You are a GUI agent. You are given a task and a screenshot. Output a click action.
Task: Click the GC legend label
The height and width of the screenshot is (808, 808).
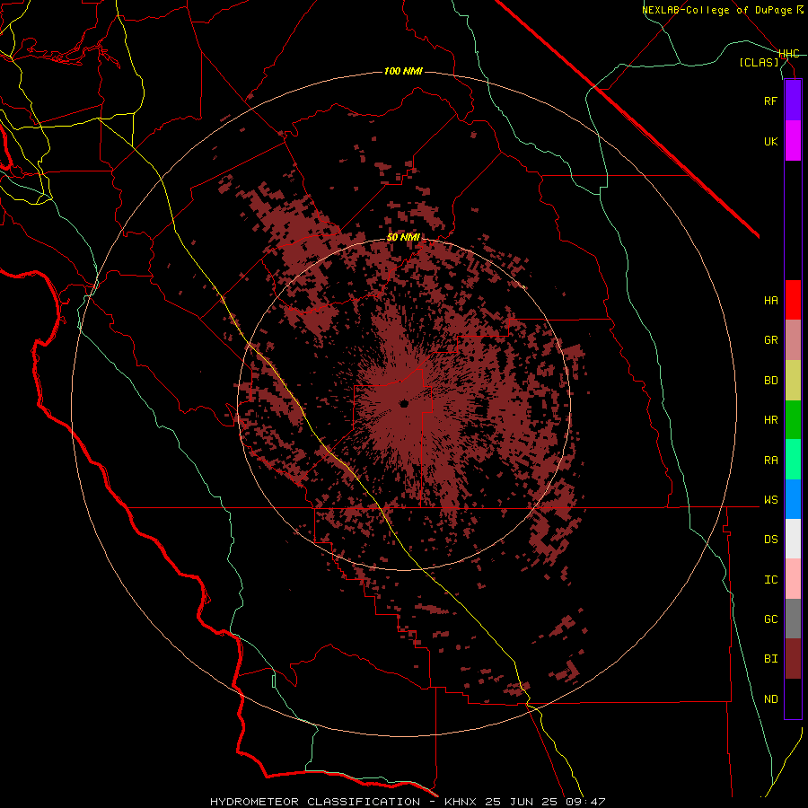click(x=770, y=619)
